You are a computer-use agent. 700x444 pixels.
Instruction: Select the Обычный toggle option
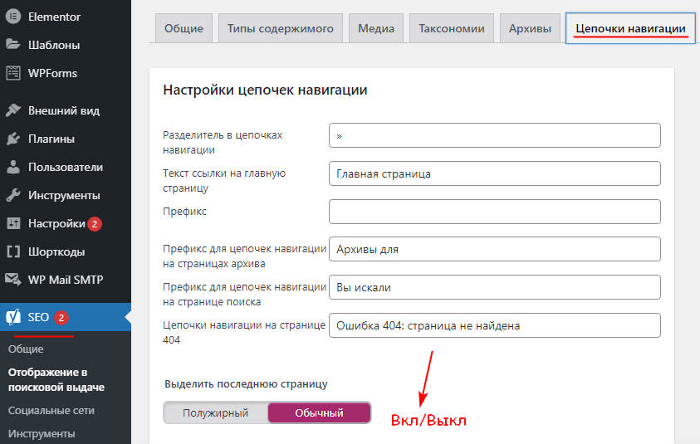pos(319,412)
